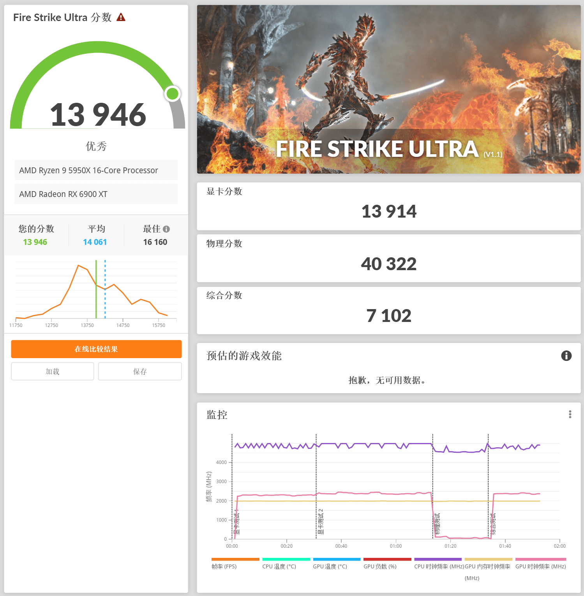The width and height of the screenshot is (584, 596).
Task: Click the orange compare results online button
Action: [96, 349]
